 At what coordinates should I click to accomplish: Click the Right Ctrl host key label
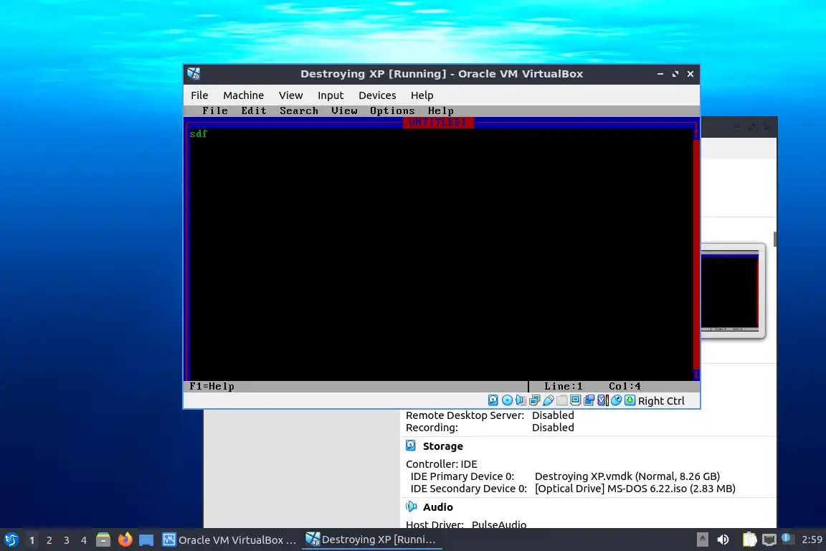pos(661,401)
